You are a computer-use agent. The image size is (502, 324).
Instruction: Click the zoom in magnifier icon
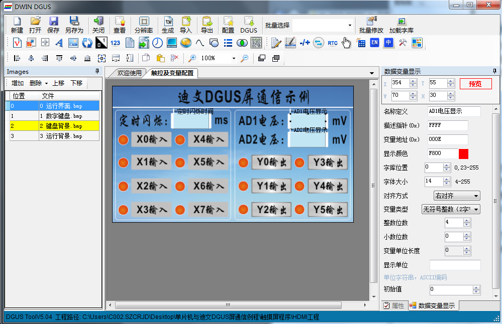click(192, 58)
